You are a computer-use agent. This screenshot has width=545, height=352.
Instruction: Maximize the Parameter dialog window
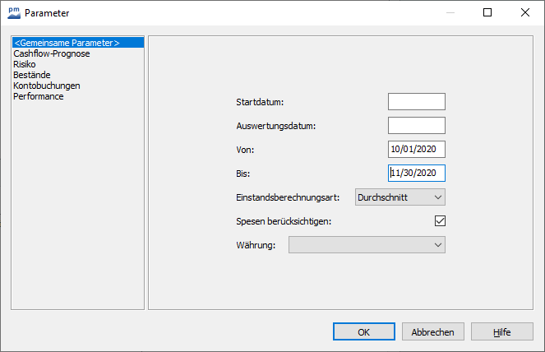(x=487, y=13)
